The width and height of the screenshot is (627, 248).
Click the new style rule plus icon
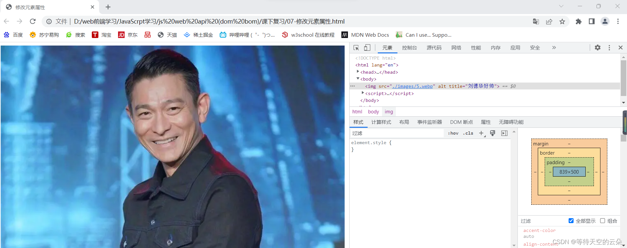(482, 133)
